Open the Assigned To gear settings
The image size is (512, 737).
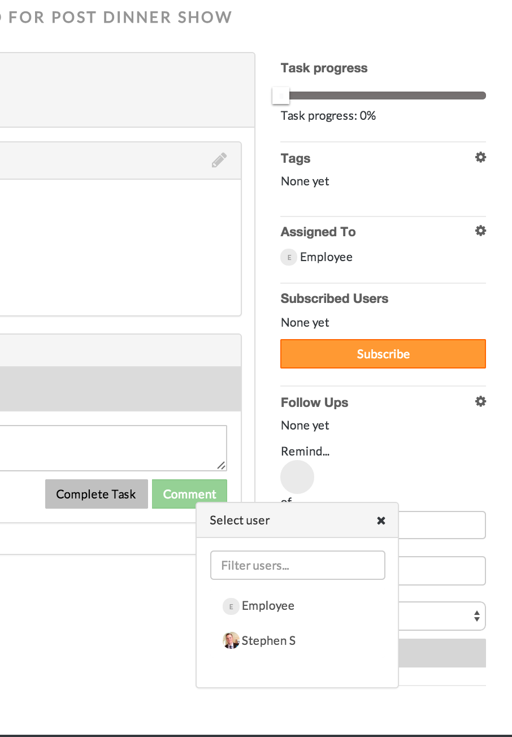pos(480,231)
